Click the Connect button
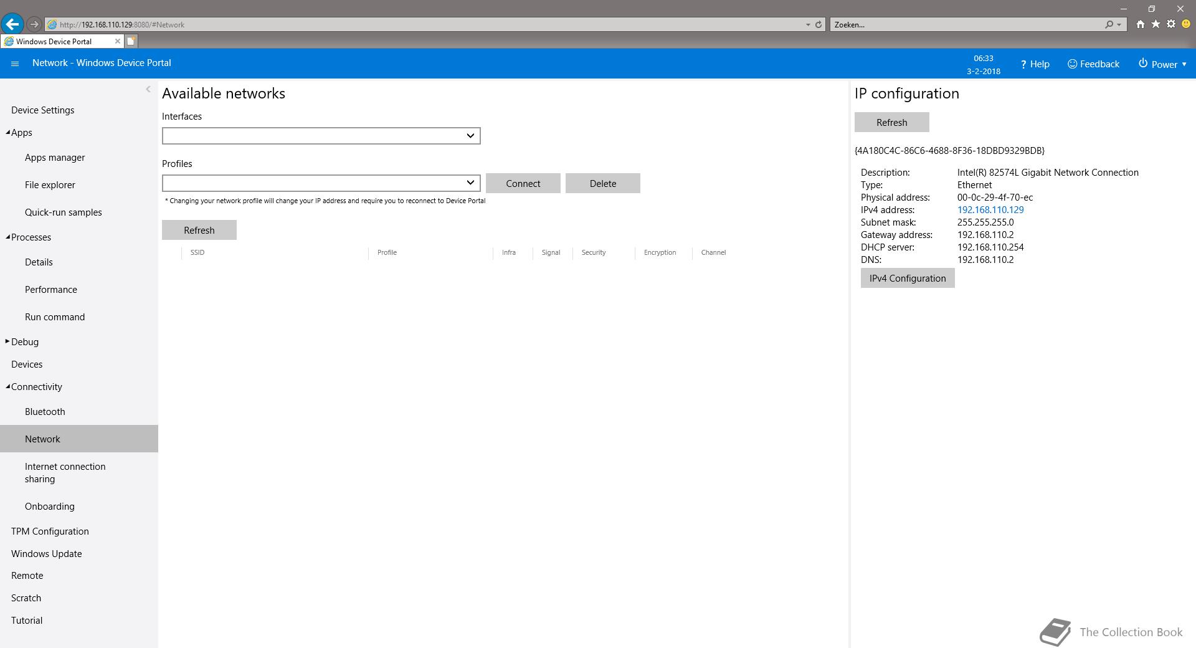The height and width of the screenshot is (648, 1196). point(523,183)
